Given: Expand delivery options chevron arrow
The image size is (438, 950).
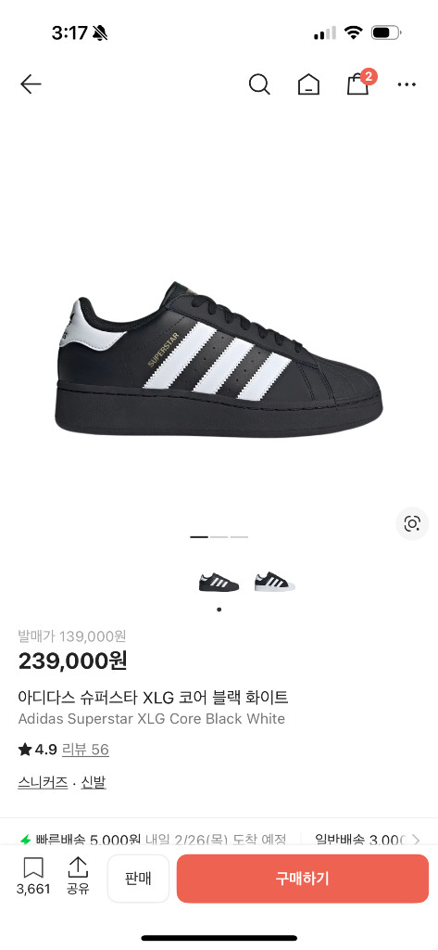Looking at the screenshot, I should (x=416, y=840).
